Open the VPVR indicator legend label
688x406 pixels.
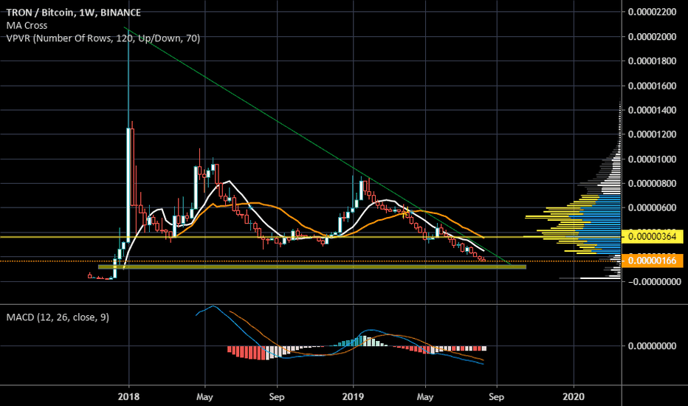103,38
